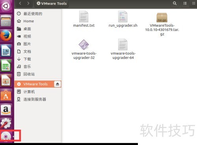
Task: Click the VMwareTools-10.0.10-4301679.tar.gz file name
Action: tap(162, 30)
